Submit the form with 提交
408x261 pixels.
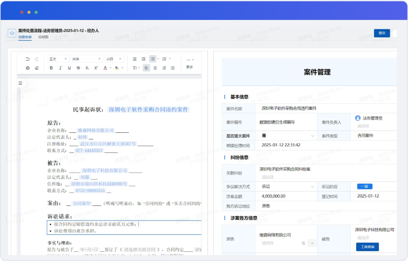[x=382, y=33]
